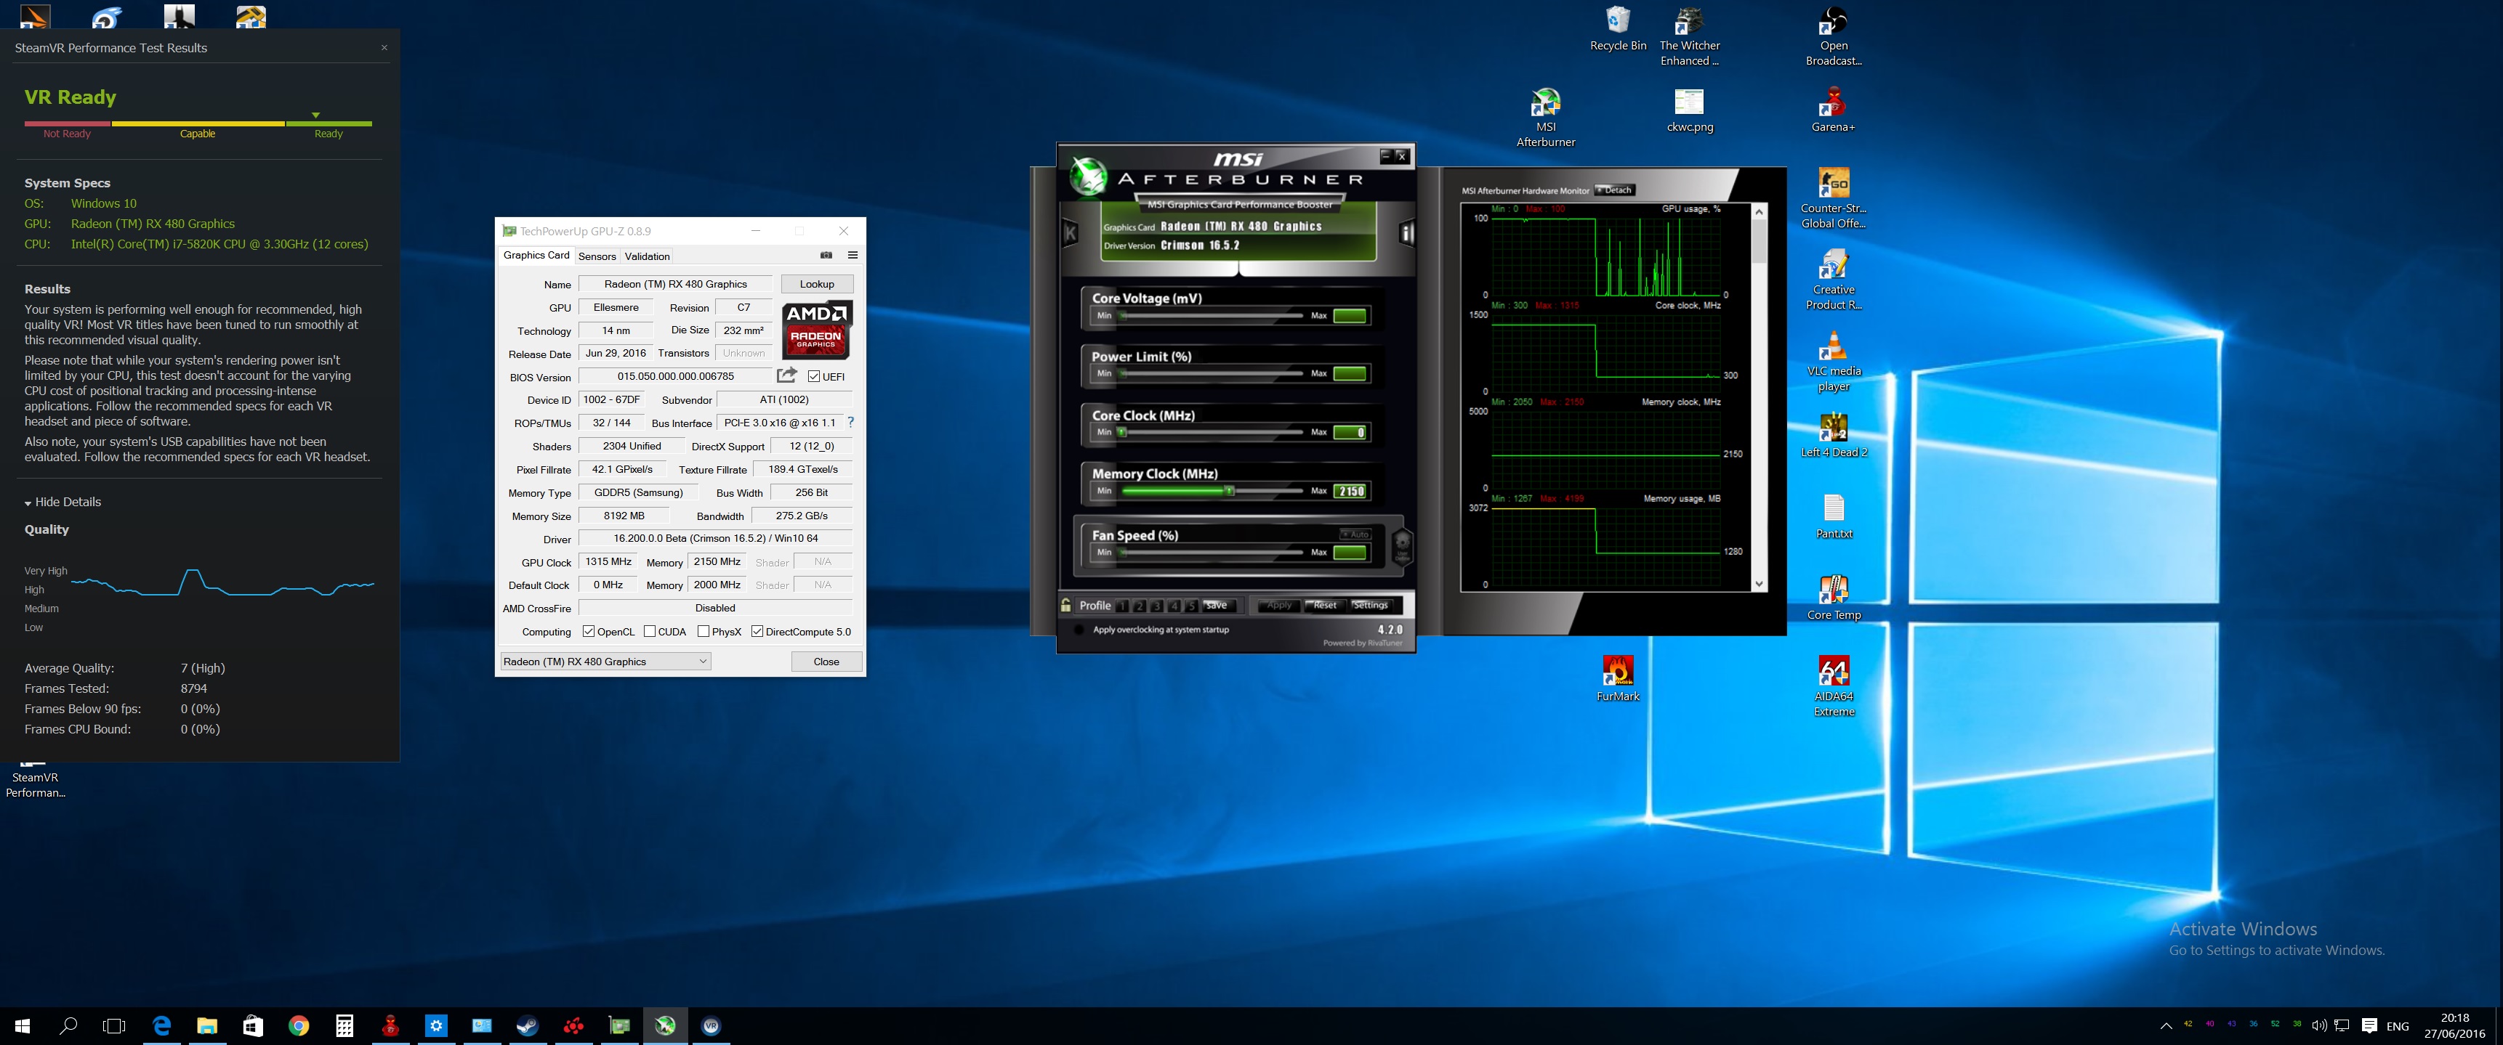Image resolution: width=2503 pixels, height=1045 pixels.
Task: Click the Lookup button in GPU-Z
Action: tap(817, 285)
